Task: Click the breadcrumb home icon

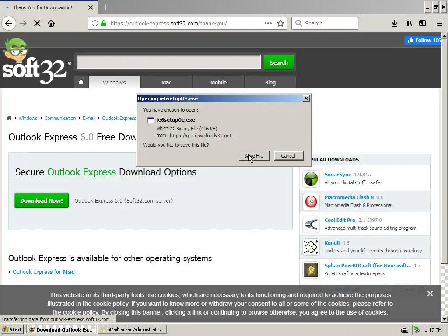Action: pyautogui.click(x=9, y=118)
